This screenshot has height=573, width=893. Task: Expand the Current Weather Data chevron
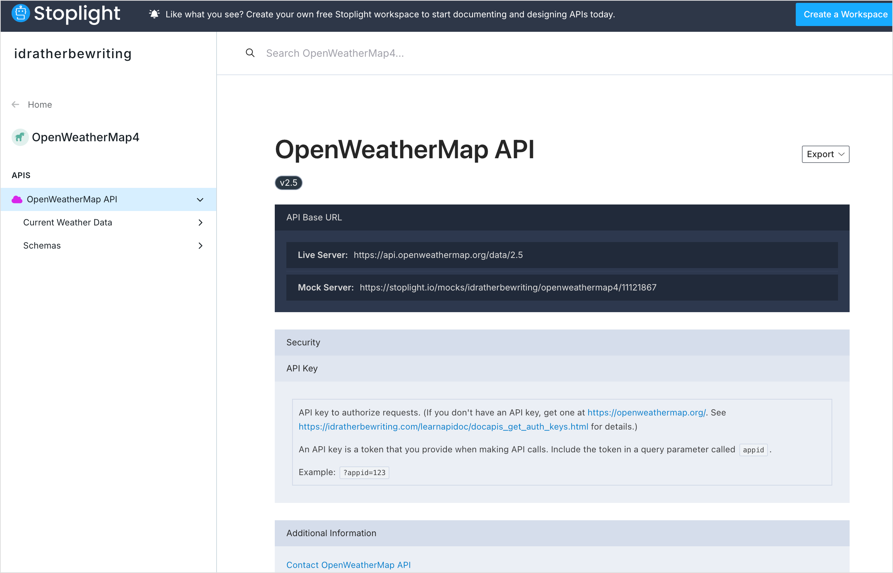click(x=201, y=223)
